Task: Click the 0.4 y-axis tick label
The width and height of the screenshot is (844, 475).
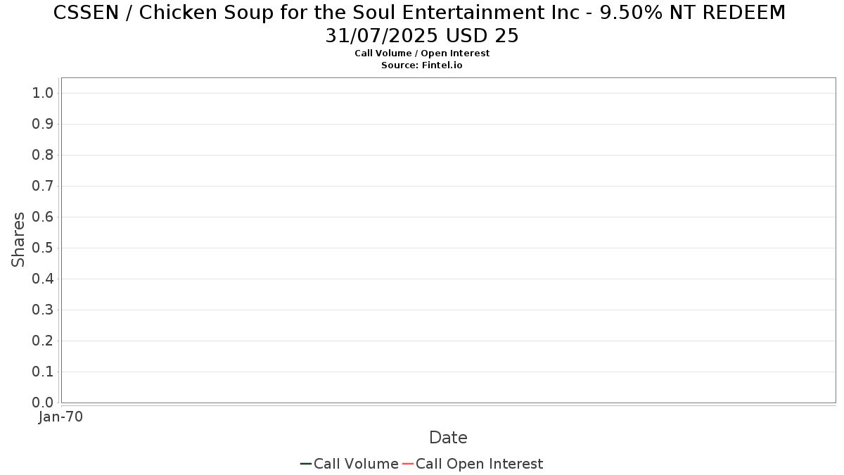Action: (43, 279)
